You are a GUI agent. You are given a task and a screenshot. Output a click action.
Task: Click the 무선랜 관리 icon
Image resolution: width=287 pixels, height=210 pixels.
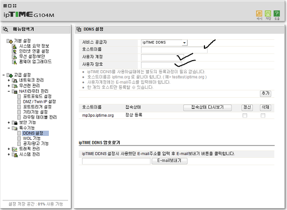tap(15, 86)
